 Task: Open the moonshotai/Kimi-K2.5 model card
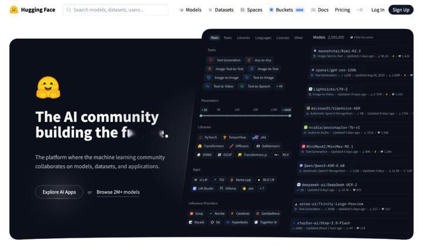coord(361,53)
